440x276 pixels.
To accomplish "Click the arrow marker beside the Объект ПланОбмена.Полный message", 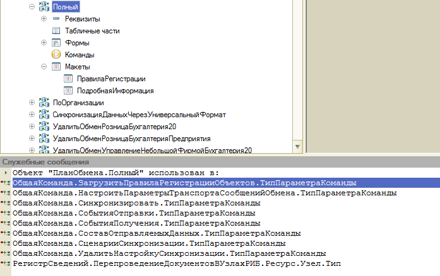I will pyautogui.click(x=6, y=173).
